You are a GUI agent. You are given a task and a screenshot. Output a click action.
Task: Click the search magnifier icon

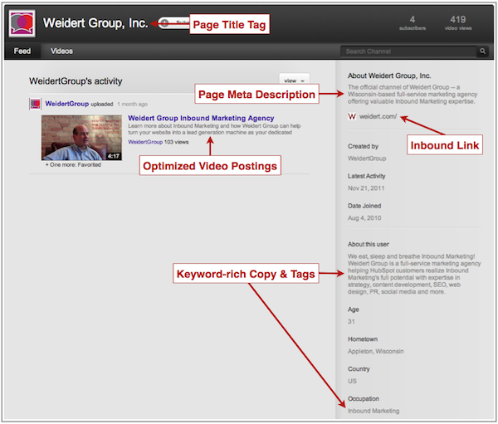pyautogui.click(x=482, y=51)
